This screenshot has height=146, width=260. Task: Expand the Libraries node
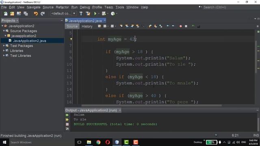4,51
